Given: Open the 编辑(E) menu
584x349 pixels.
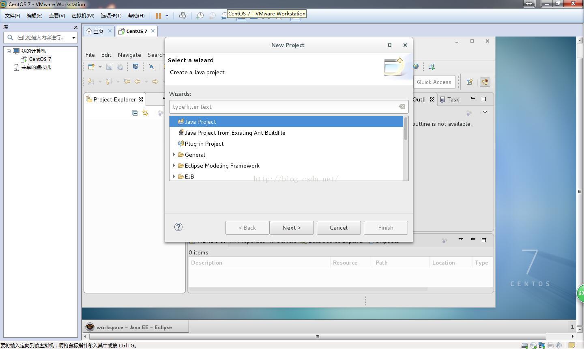Looking at the screenshot, I should click(34, 16).
